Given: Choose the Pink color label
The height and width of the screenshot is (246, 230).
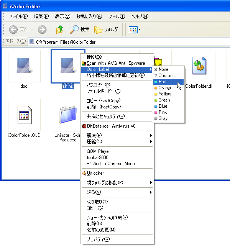Looking at the screenshot, I should (x=168, y=112).
